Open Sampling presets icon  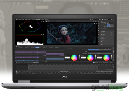pyautogui.click(x=112, y=33)
